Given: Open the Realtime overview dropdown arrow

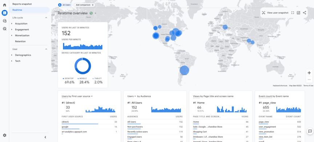Looking at the screenshot, I should (x=96, y=13).
